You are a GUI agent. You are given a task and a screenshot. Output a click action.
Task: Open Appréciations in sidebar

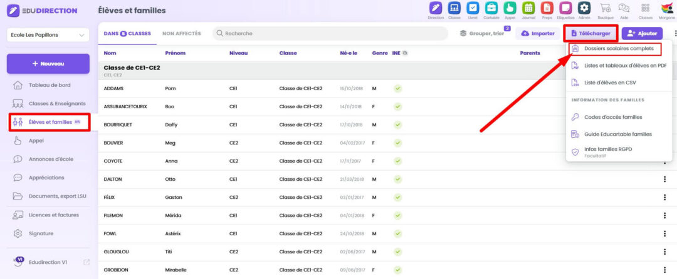(x=48, y=178)
